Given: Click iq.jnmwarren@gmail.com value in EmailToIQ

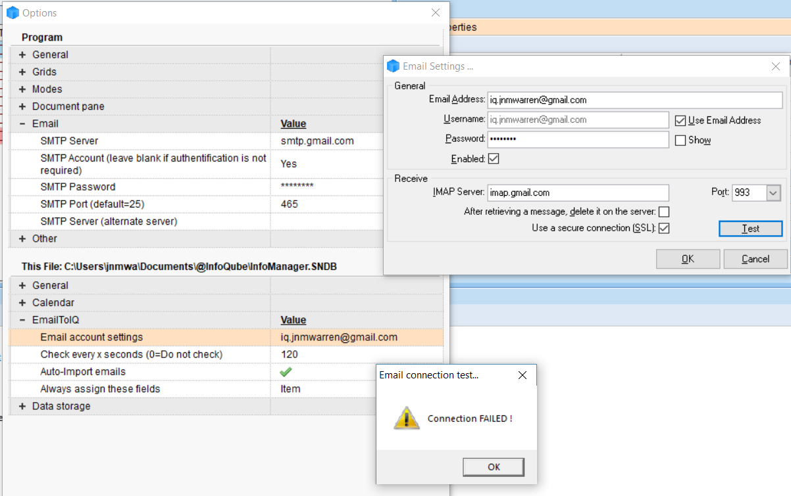Looking at the screenshot, I should pyautogui.click(x=339, y=337).
